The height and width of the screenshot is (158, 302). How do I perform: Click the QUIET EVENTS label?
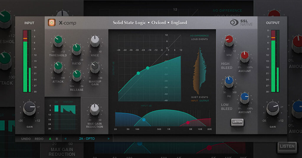(x=199, y=97)
